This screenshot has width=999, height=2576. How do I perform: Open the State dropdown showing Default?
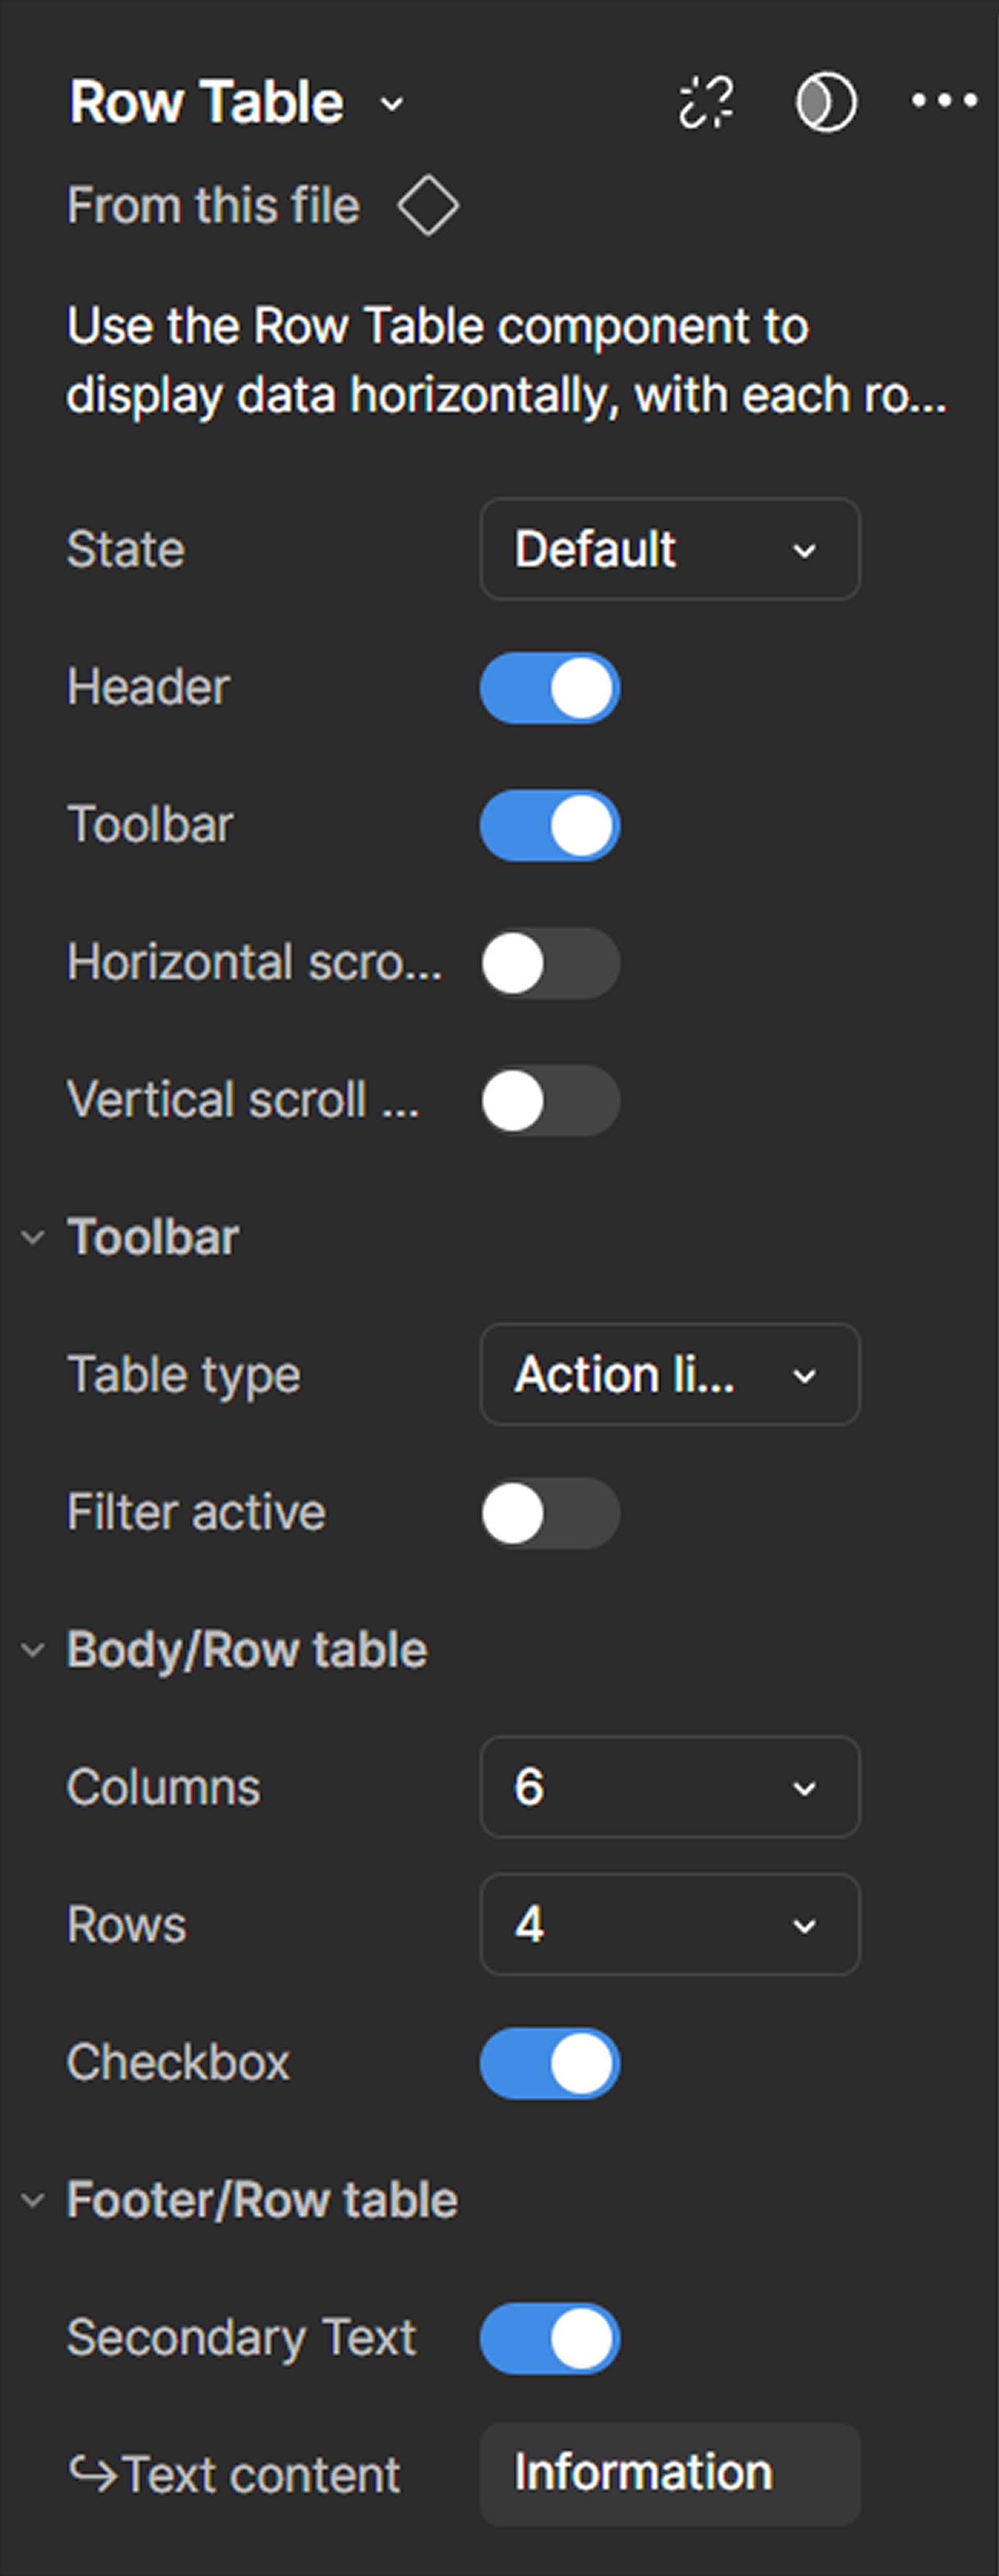pyautogui.click(x=670, y=549)
